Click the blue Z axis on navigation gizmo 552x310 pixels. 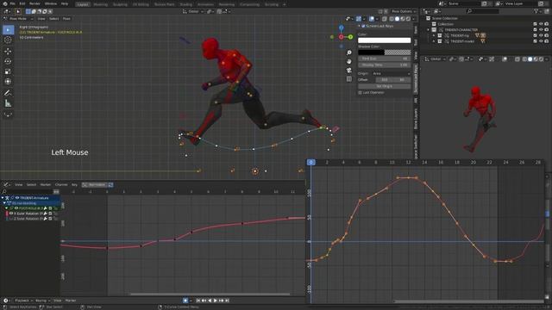[342, 28]
